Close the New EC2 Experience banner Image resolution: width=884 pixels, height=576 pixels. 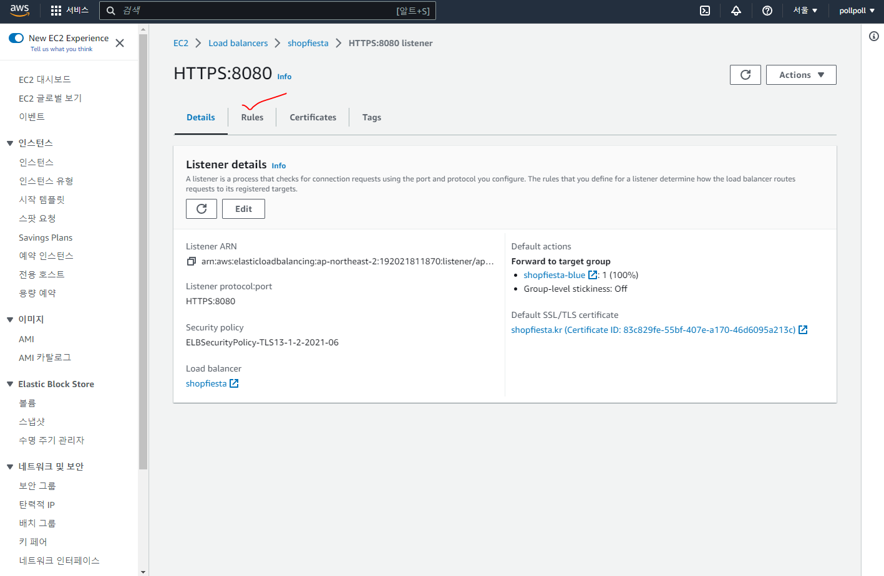[120, 43]
